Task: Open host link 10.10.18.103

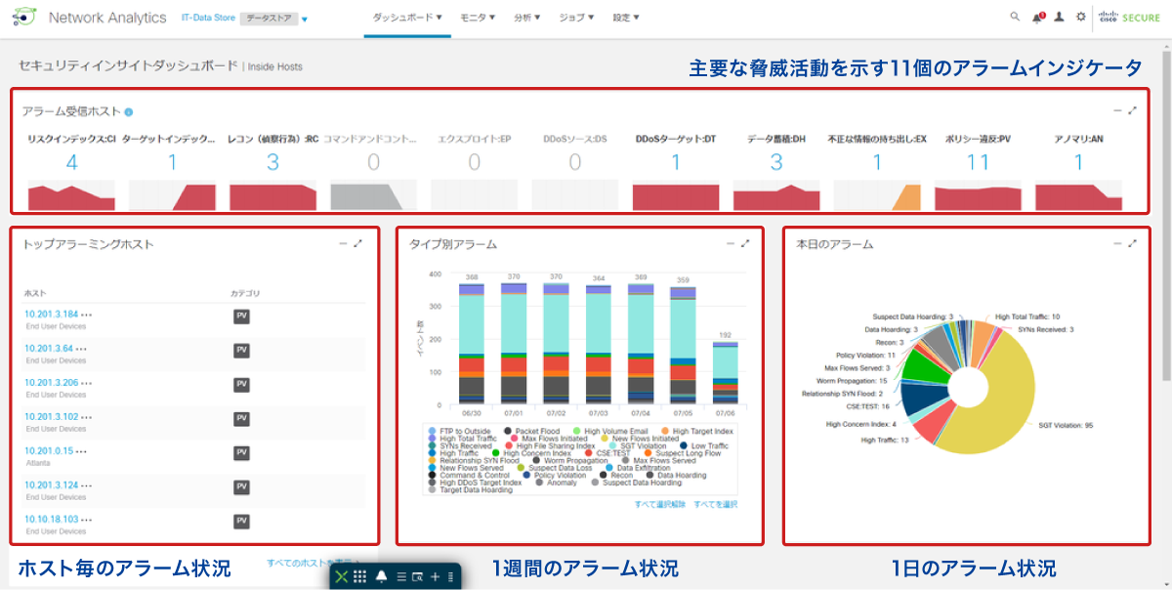Action: 53,520
